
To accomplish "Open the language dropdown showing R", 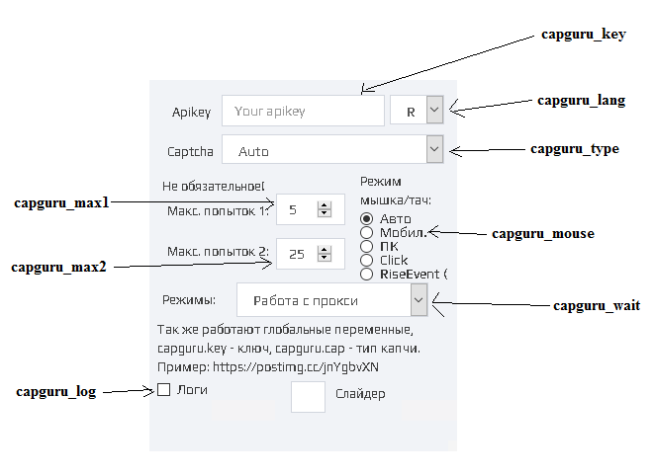I will point(434,110).
